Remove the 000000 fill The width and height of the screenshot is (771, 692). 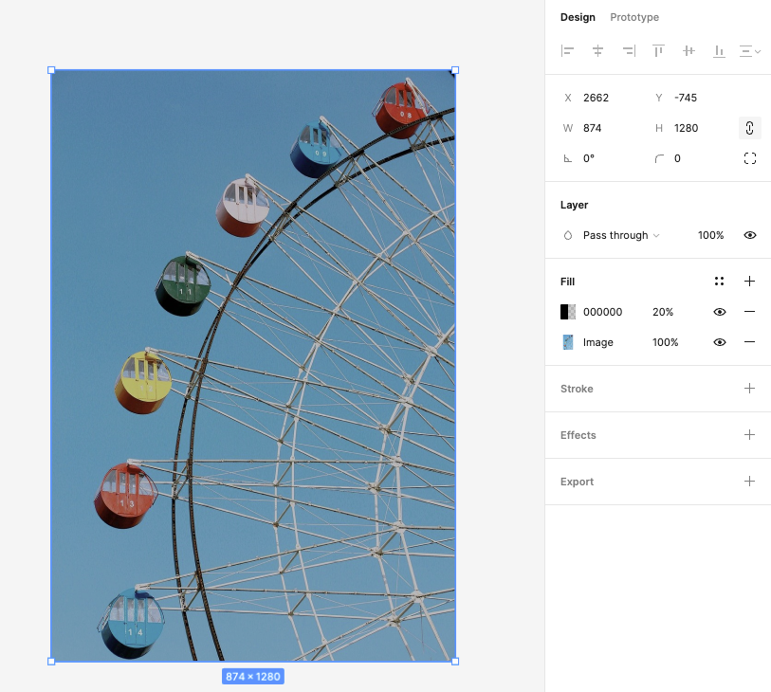click(x=749, y=312)
